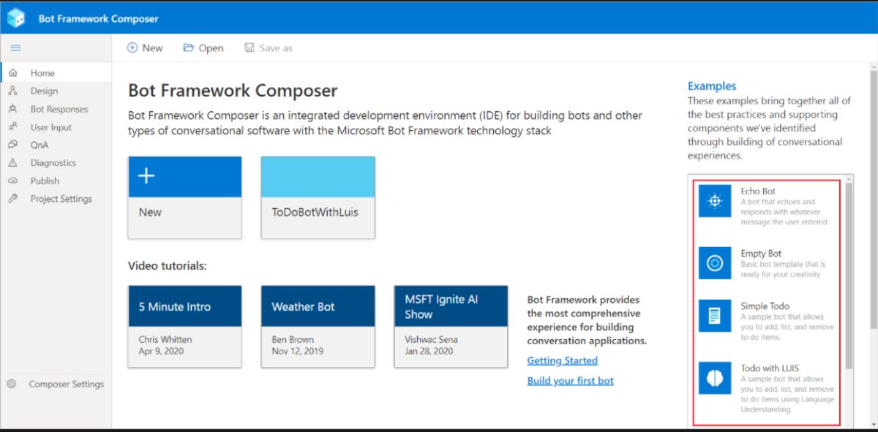This screenshot has height=432, width=878.
Task: Click the User Input person icon
Action: click(12, 126)
